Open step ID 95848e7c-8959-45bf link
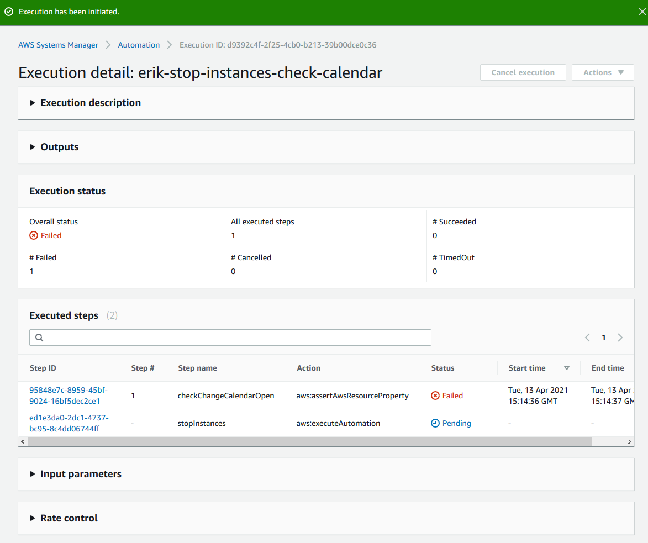Screen dimensions: 648x543 pyautogui.click(x=69, y=396)
